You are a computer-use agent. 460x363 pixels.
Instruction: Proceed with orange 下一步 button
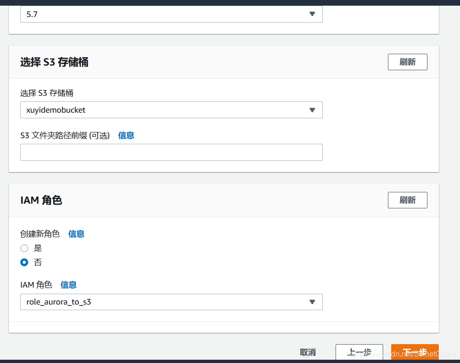[415, 352]
